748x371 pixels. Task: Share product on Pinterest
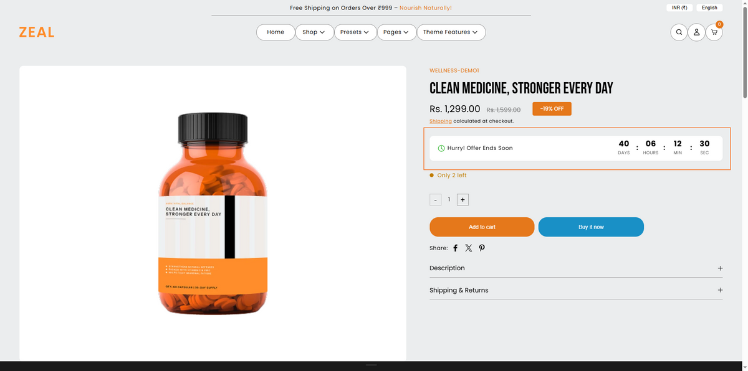click(482, 248)
